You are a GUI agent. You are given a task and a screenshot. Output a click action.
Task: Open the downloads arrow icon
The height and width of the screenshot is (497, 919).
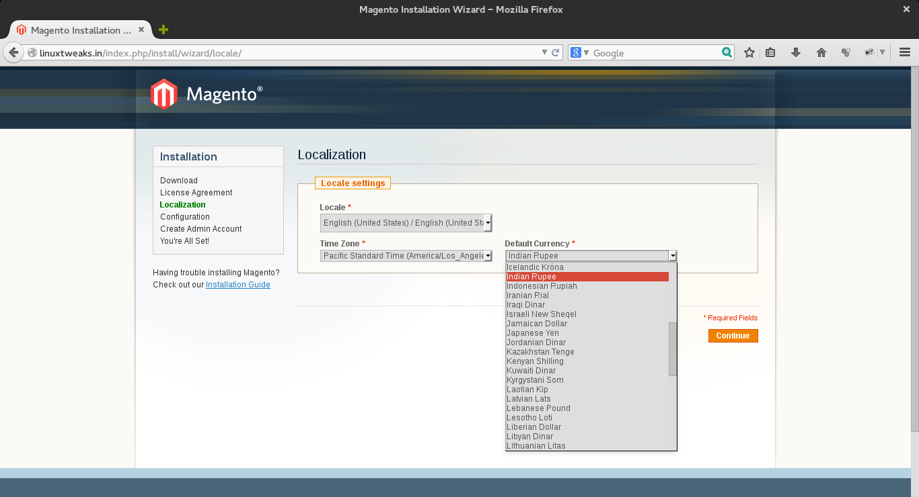(x=796, y=52)
